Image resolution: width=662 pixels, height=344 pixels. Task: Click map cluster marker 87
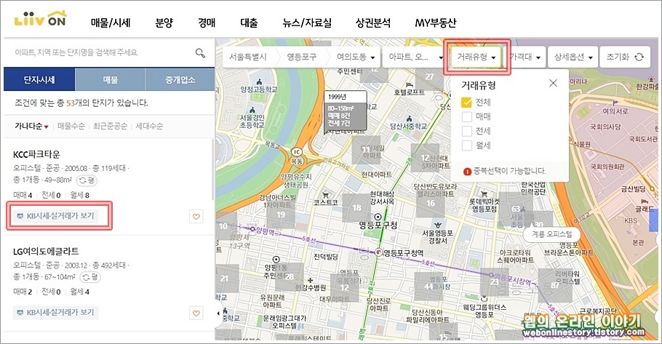click(x=555, y=285)
